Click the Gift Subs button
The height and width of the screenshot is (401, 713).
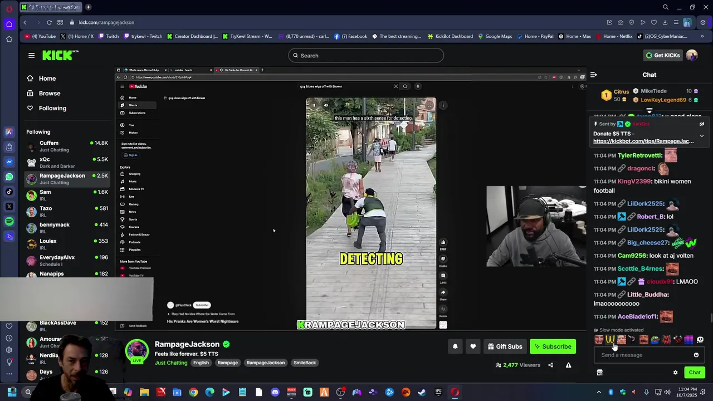click(505, 346)
